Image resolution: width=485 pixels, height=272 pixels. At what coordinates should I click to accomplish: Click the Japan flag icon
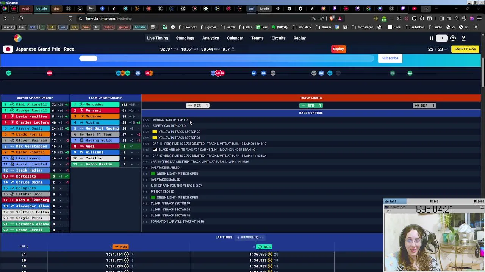(8, 49)
